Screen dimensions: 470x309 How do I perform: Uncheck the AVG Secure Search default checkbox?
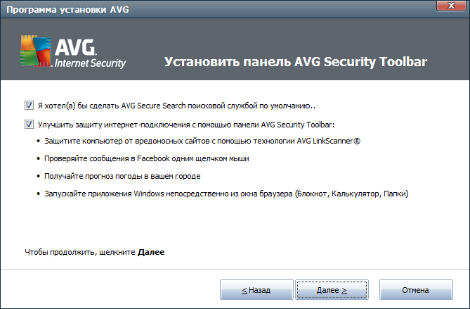(x=29, y=106)
